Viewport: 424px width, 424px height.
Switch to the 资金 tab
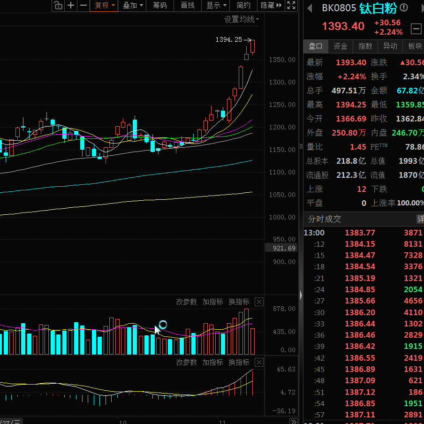click(341, 46)
